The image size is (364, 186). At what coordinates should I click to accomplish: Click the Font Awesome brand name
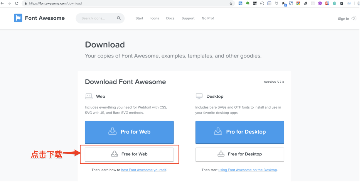click(45, 18)
